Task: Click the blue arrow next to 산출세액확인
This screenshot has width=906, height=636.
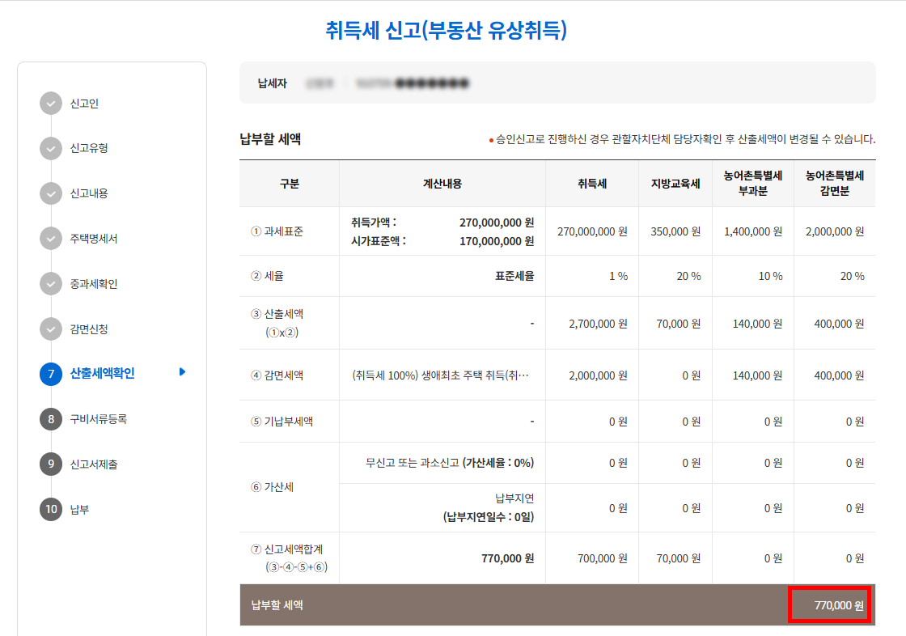Action: coord(182,372)
